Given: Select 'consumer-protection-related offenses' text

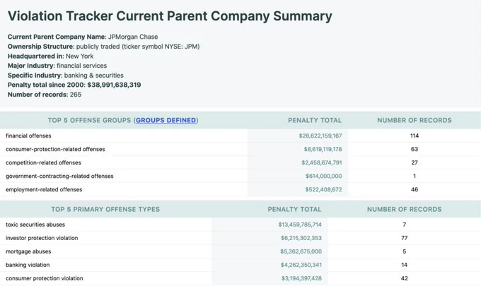Looking at the screenshot, I should [55, 149].
